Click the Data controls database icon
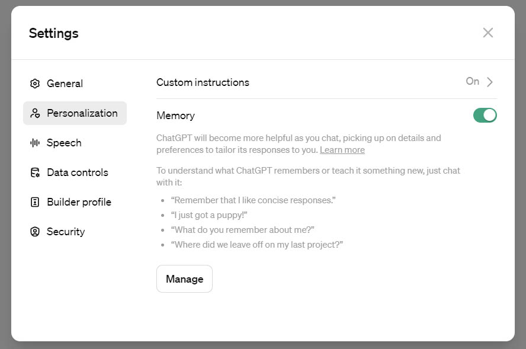The height and width of the screenshot is (349, 526). [x=35, y=172]
